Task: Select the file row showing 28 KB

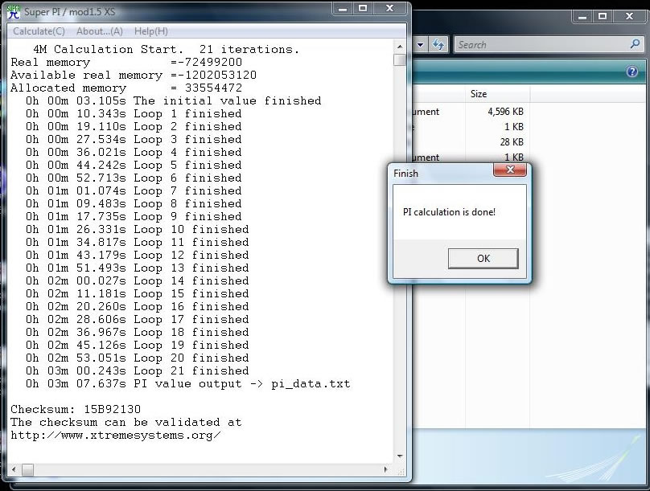Action: (471, 142)
